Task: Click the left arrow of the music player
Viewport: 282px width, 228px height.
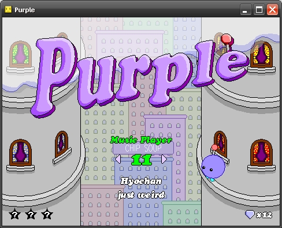Action: pos(118,160)
